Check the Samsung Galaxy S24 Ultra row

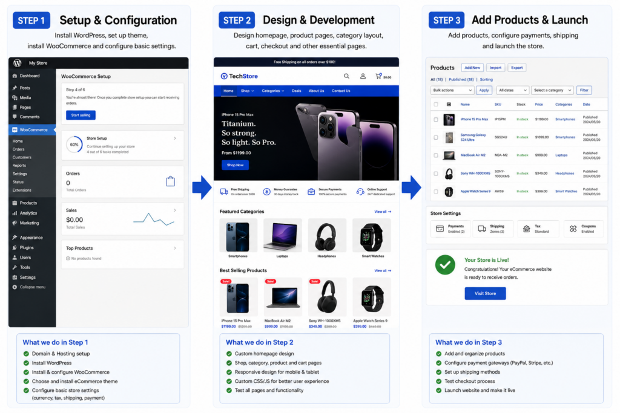[x=436, y=137]
